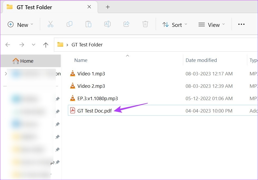258x180 pixels.
Task: Select the Home item in the sidebar
Action: [x=27, y=61]
